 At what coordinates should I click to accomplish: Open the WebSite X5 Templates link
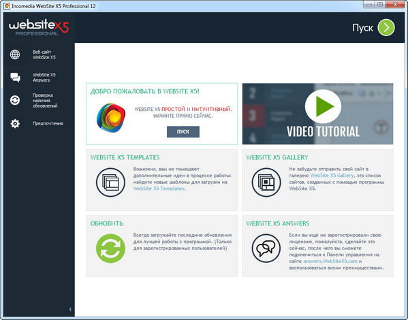pos(159,189)
